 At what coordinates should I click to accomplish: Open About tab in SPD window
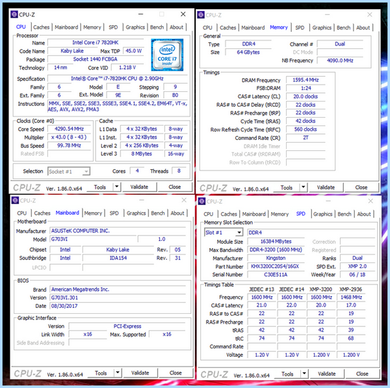tap(364, 214)
